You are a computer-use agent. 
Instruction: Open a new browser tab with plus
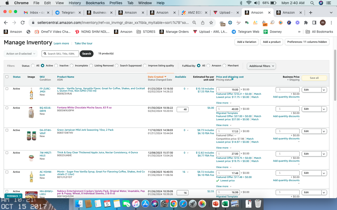(311, 12)
